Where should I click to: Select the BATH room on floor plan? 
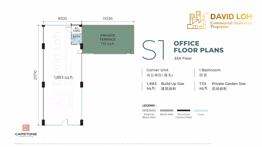tap(76, 37)
